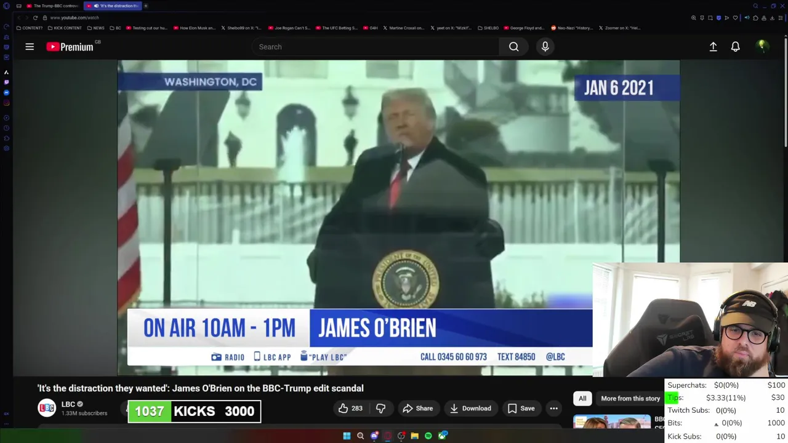Save the video to playlist

(521, 409)
